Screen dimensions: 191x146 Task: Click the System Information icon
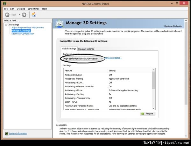pyautogui.click(x=7, y=134)
